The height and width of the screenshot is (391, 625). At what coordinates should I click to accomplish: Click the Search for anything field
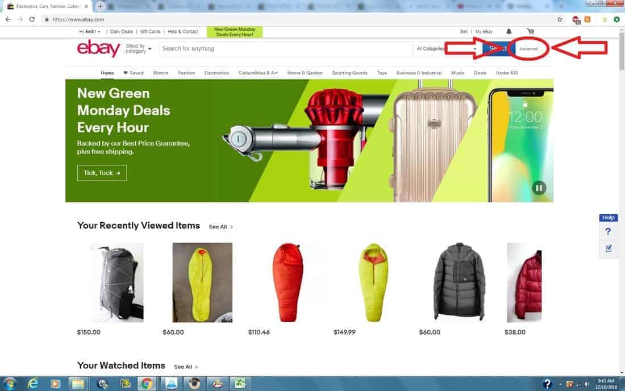pos(285,49)
